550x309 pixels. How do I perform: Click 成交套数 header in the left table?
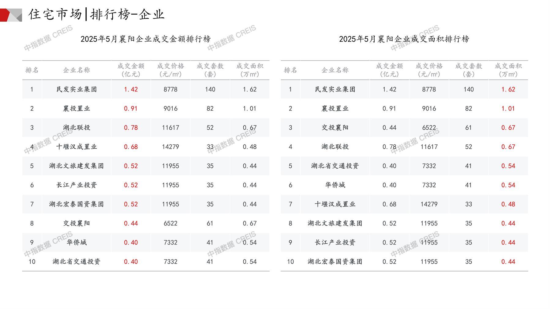pyautogui.click(x=210, y=70)
